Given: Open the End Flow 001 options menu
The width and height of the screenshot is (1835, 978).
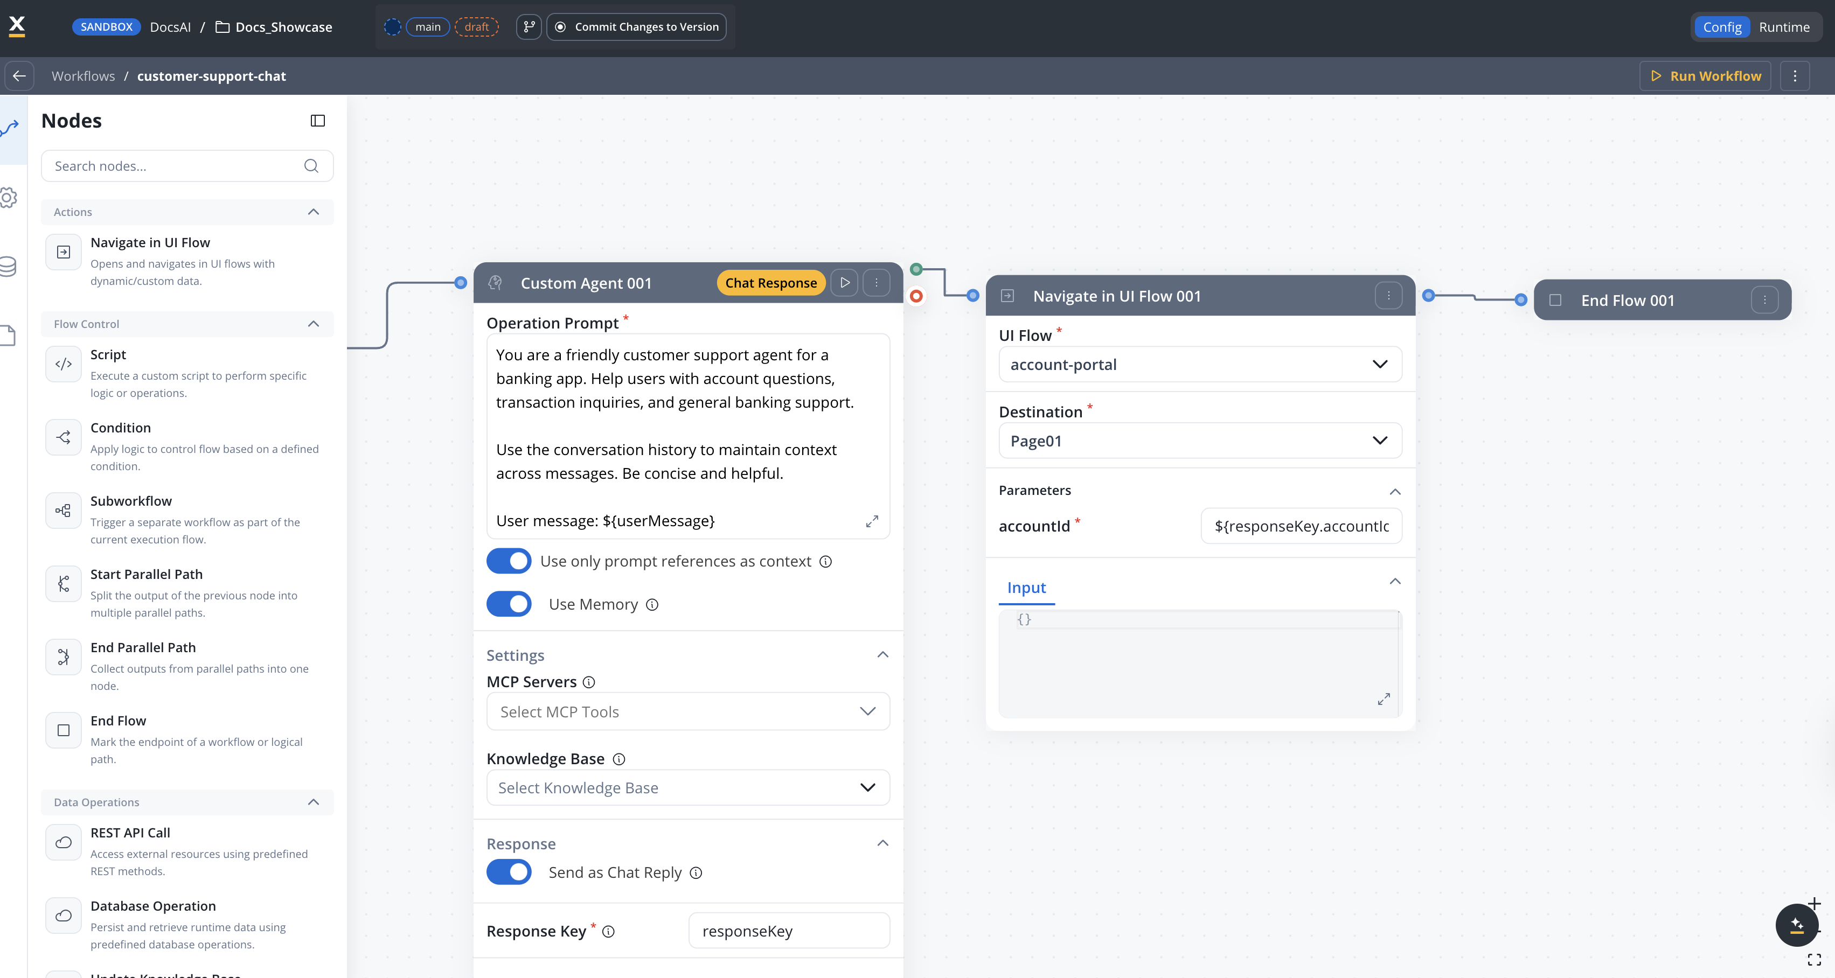Looking at the screenshot, I should point(1765,301).
